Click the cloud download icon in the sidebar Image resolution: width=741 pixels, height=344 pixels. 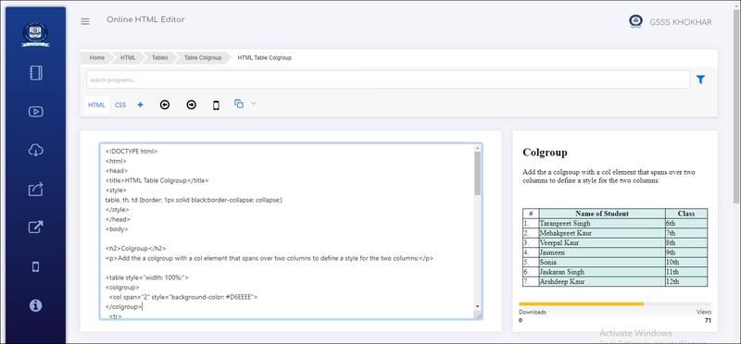coord(36,151)
